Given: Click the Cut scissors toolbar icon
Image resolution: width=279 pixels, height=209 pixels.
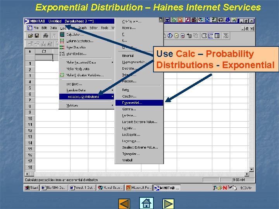Looking at the screenshot, I should [54, 36].
